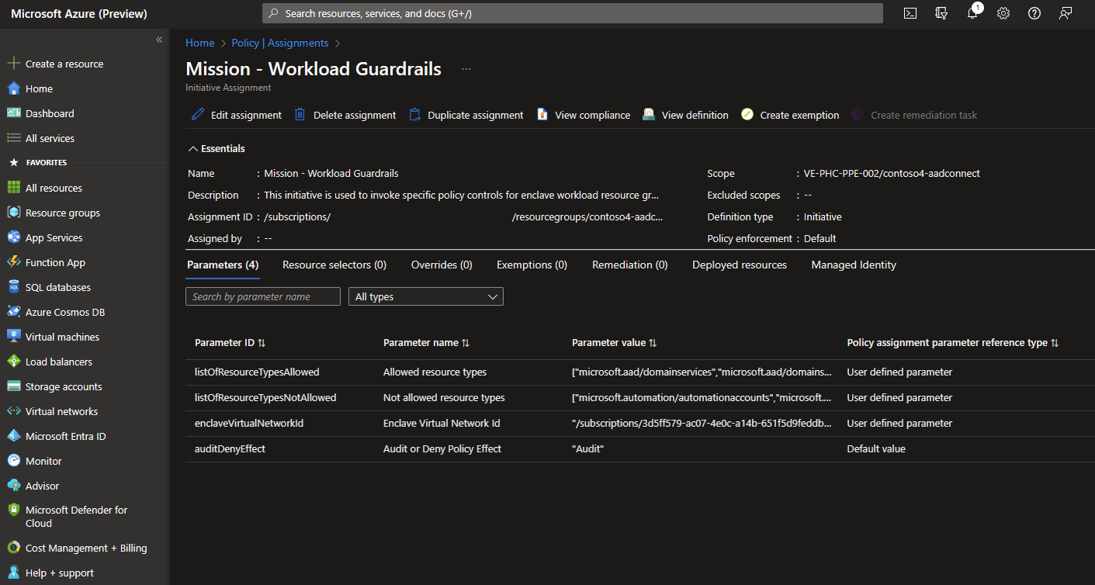Switch to the Parameters (4) tab
The height and width of the screenshot is (585, 1095).
pyautogui.click(x=223, y=265)
